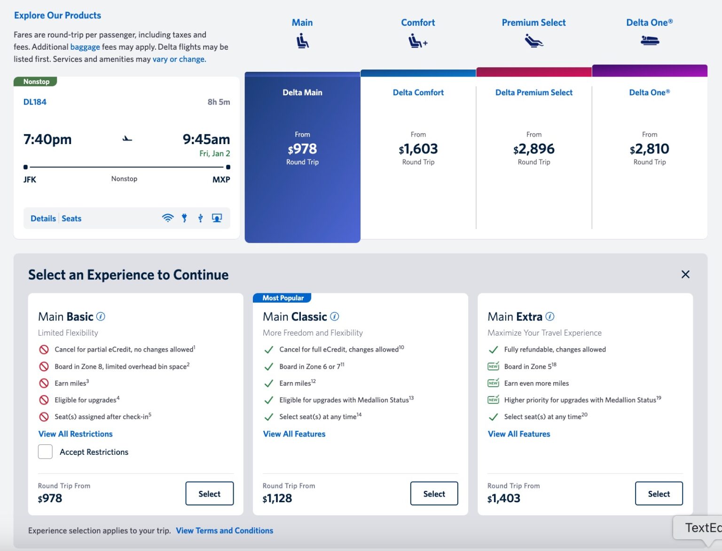Open the info tooltip next to Main Extra
Image resolution: width=722 pixels, height=551 pixels.
(549, 317)
